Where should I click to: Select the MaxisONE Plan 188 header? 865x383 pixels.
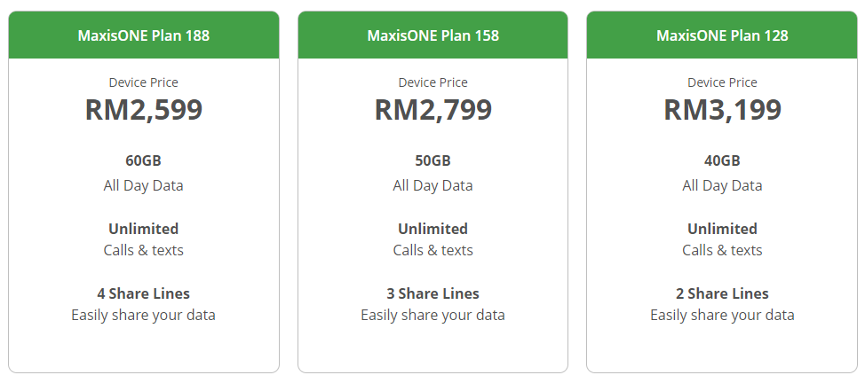pos(144,35)
